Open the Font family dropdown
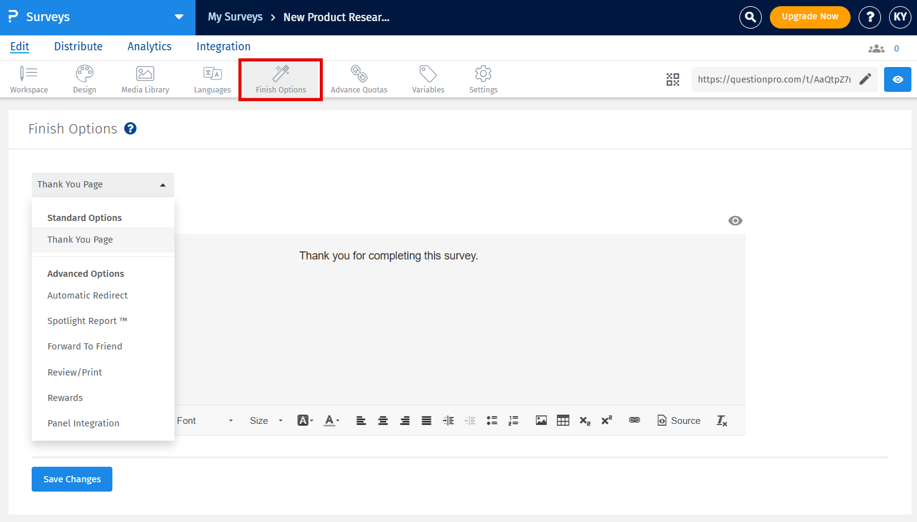917x522 pixels. click(x=205, y=420)
